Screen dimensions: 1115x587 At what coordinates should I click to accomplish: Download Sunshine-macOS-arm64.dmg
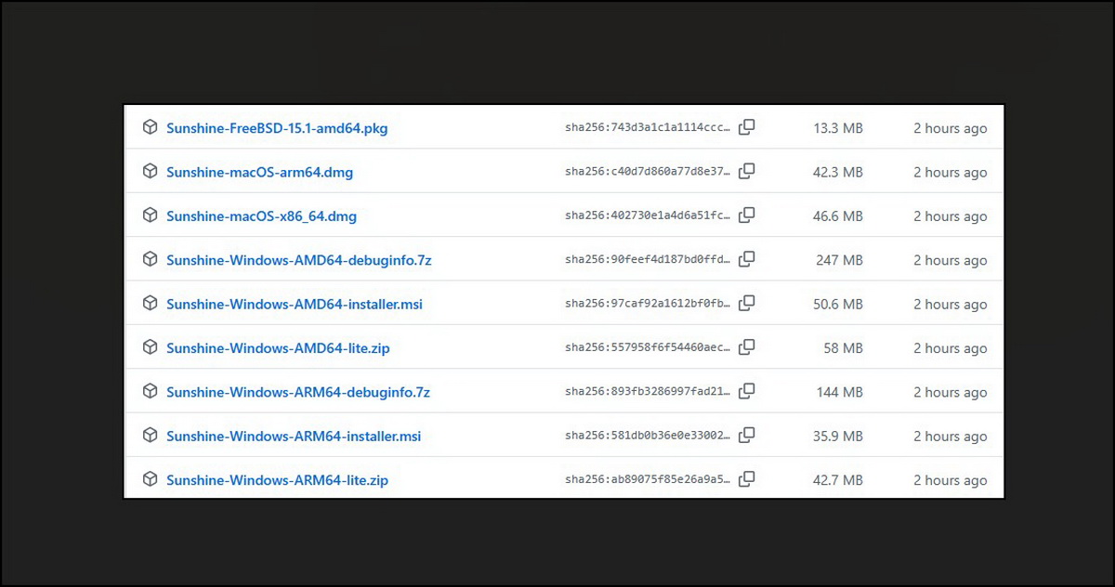[259, 172]
